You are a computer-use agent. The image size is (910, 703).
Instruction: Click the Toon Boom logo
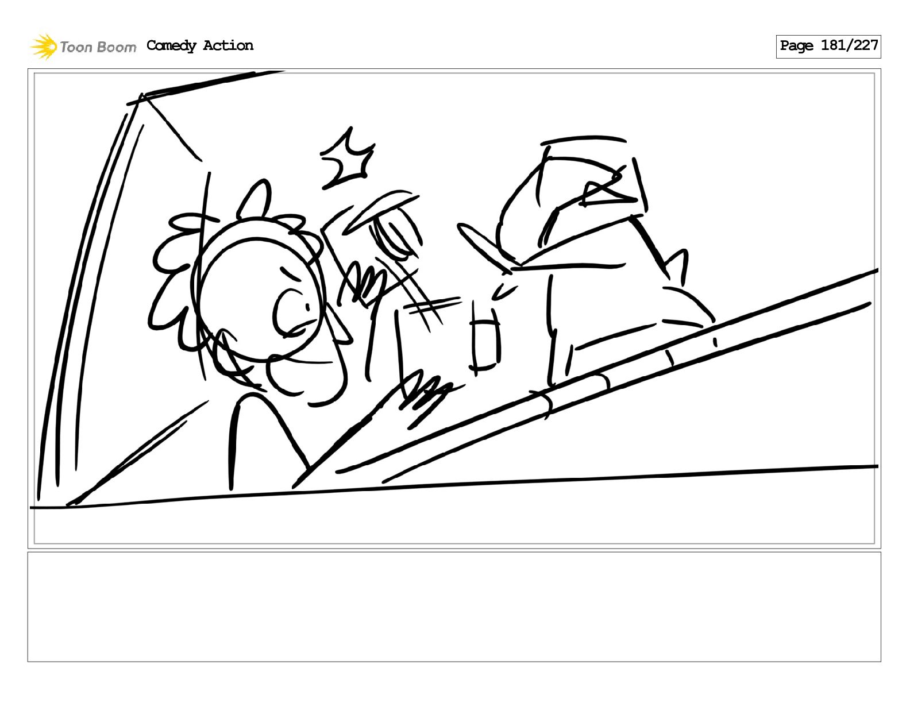point(83,47)
